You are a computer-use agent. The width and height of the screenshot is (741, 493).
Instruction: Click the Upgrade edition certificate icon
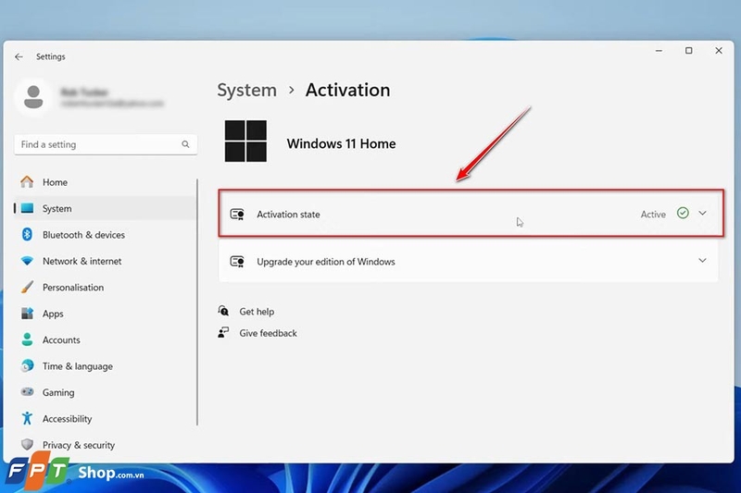(237, 262)
